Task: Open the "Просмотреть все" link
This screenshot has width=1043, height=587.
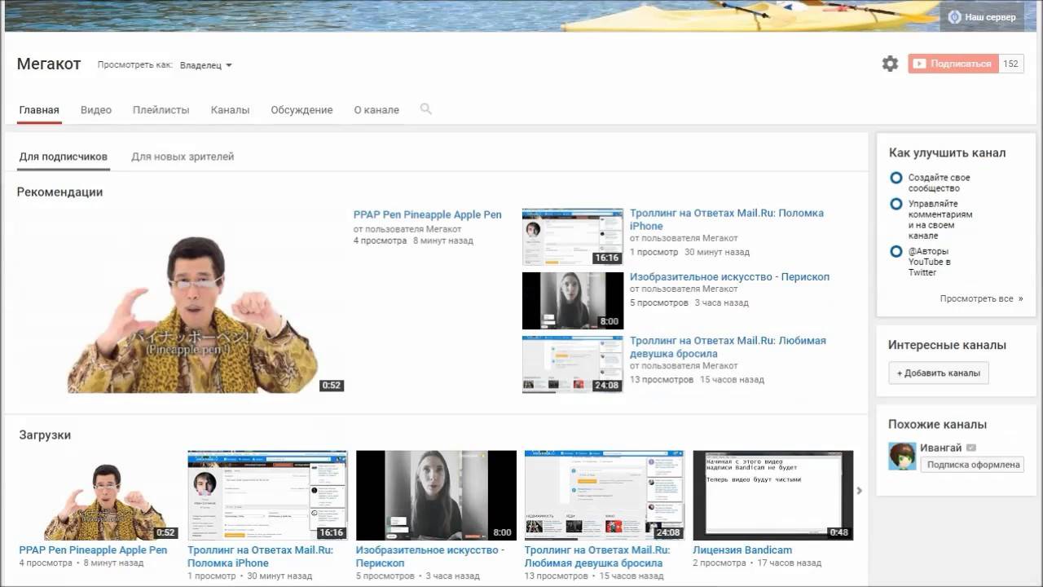Action: (x=981, y=299)
